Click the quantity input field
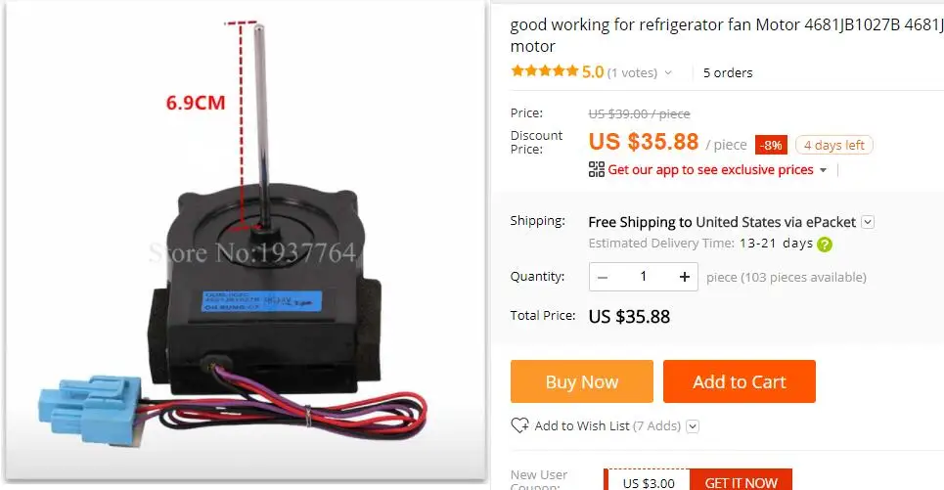Viewport: 944px width, 490px height. [643, 277]
